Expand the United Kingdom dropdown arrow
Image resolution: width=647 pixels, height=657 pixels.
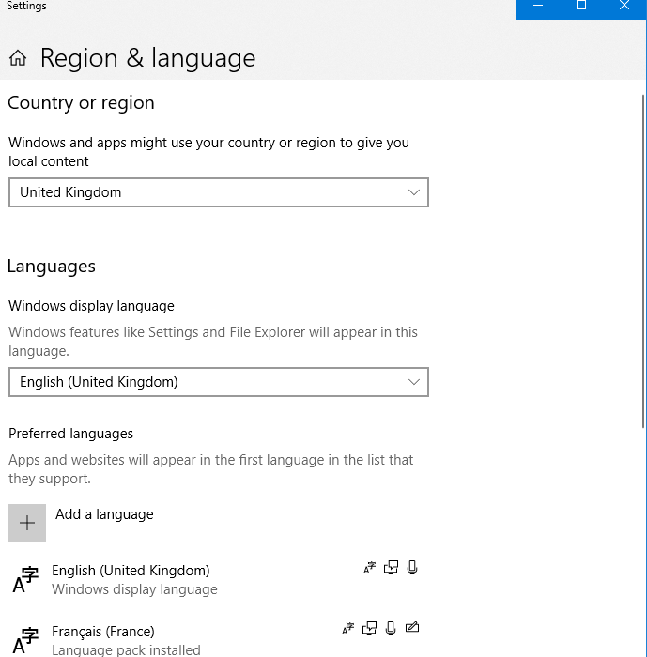(414, 192)
